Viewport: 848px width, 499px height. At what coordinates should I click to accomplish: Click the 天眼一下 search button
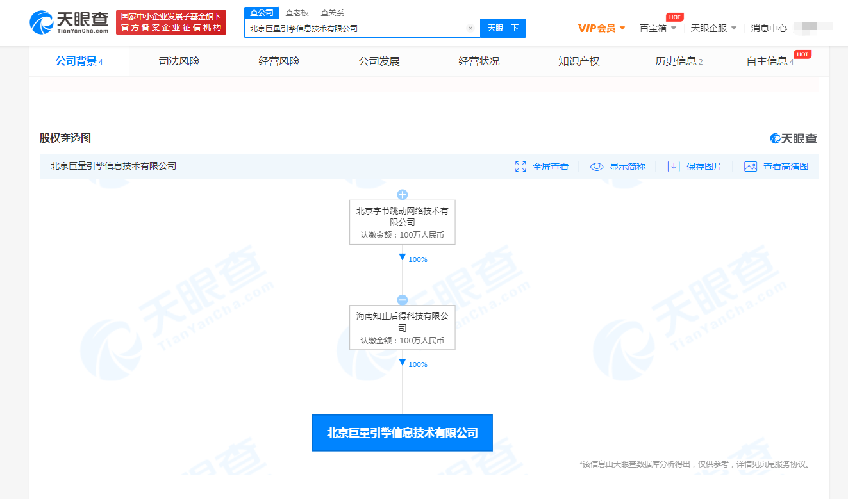(503, 28)
